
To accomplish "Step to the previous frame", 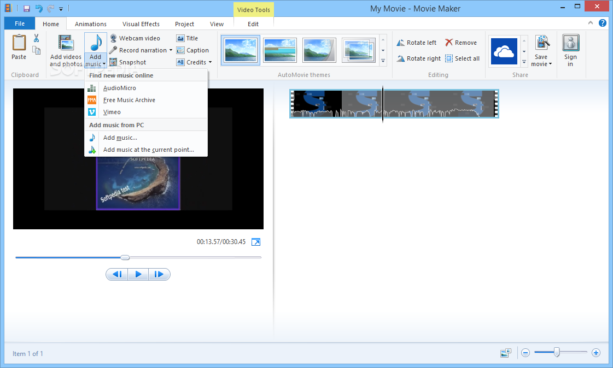I will point(117,274).
